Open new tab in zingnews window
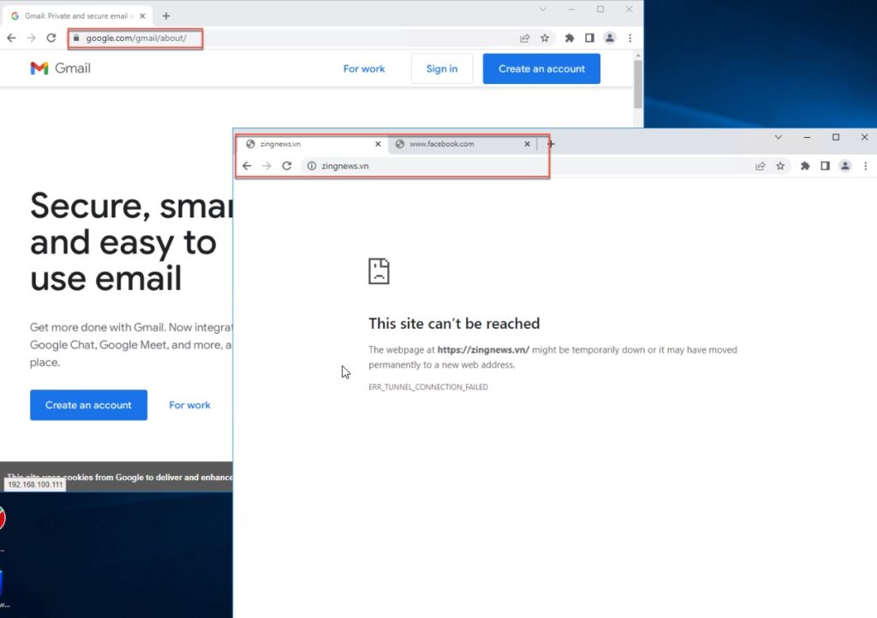Image resolution: width=877 pixels, height=618 pixels. (551, 144)
